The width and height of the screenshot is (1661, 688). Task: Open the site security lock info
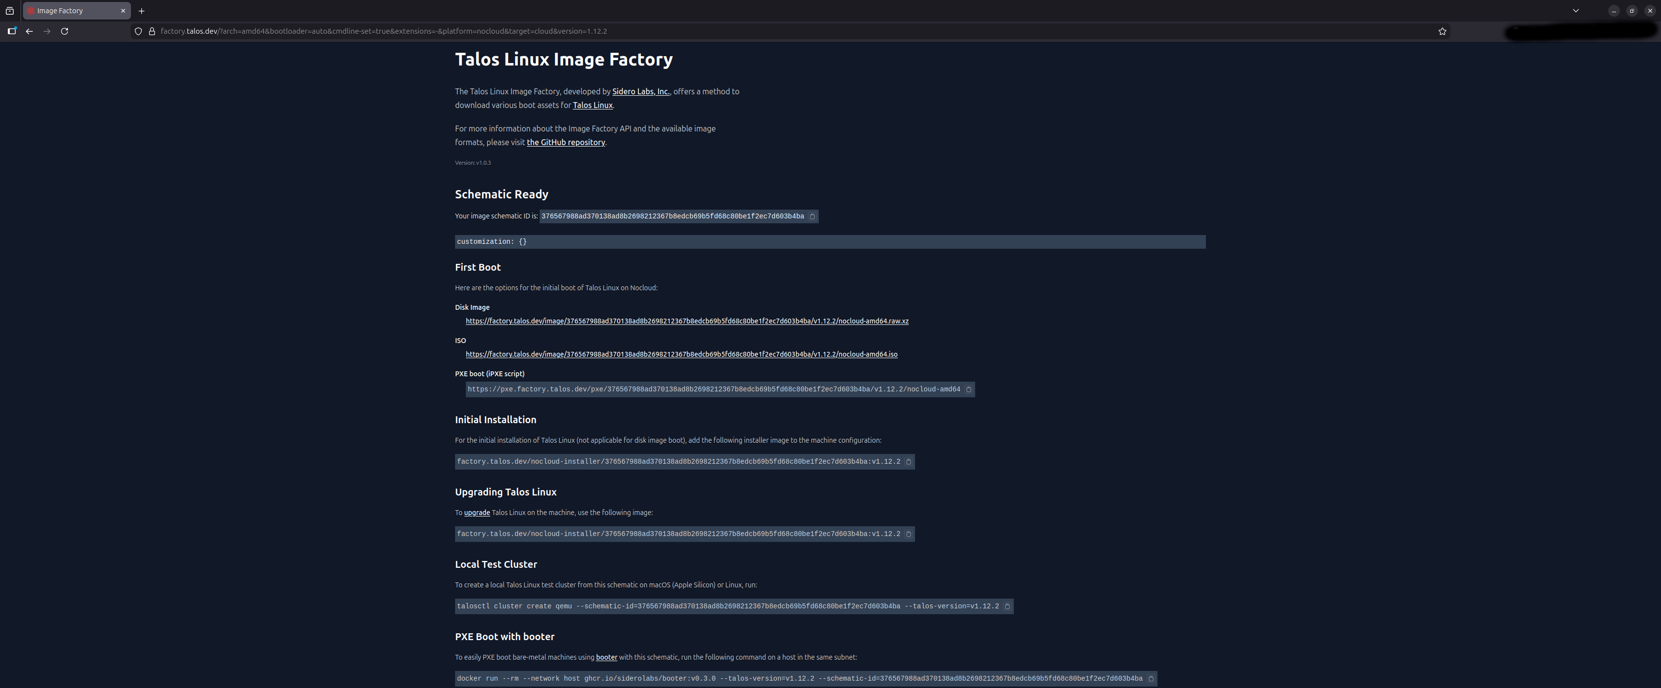coord(152,31)
